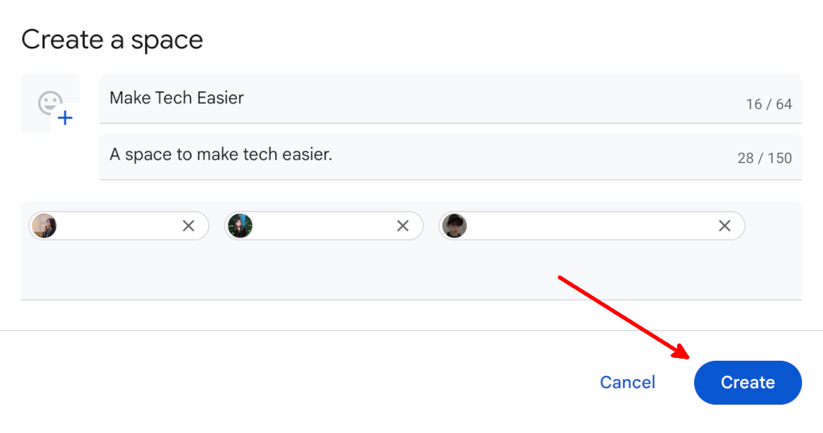Click the third member's profile picture
This screenshot has width=823, height=433.
pos(454,225)
